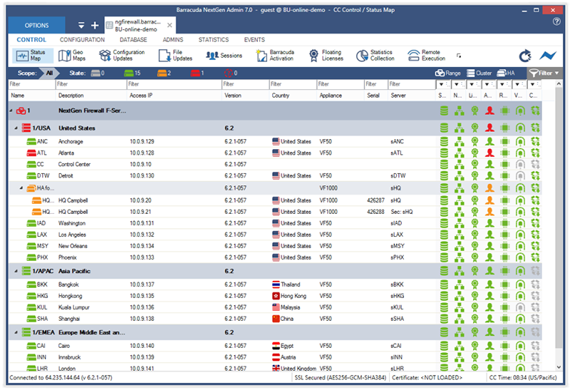Switch to STATISTICS tab
The height and width of the screenshot is (390, 570).
[213, 40]
